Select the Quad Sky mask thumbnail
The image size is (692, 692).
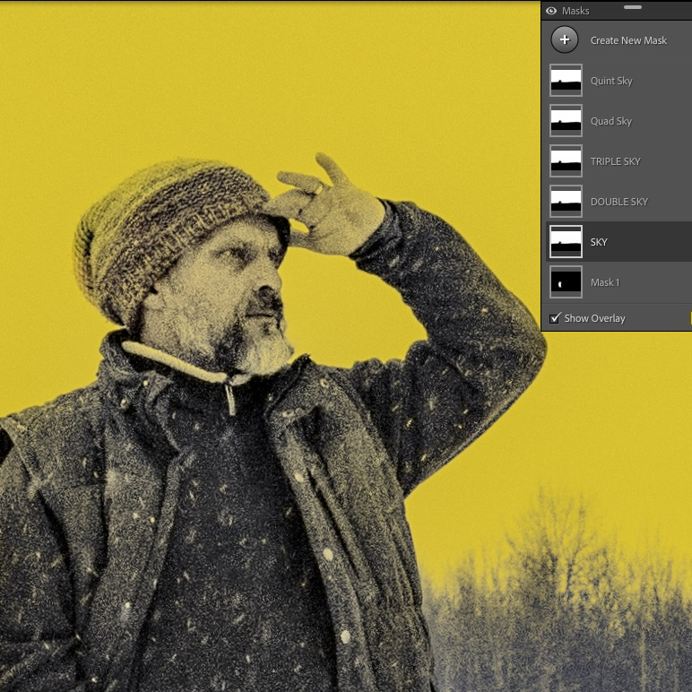click(566, 120)
